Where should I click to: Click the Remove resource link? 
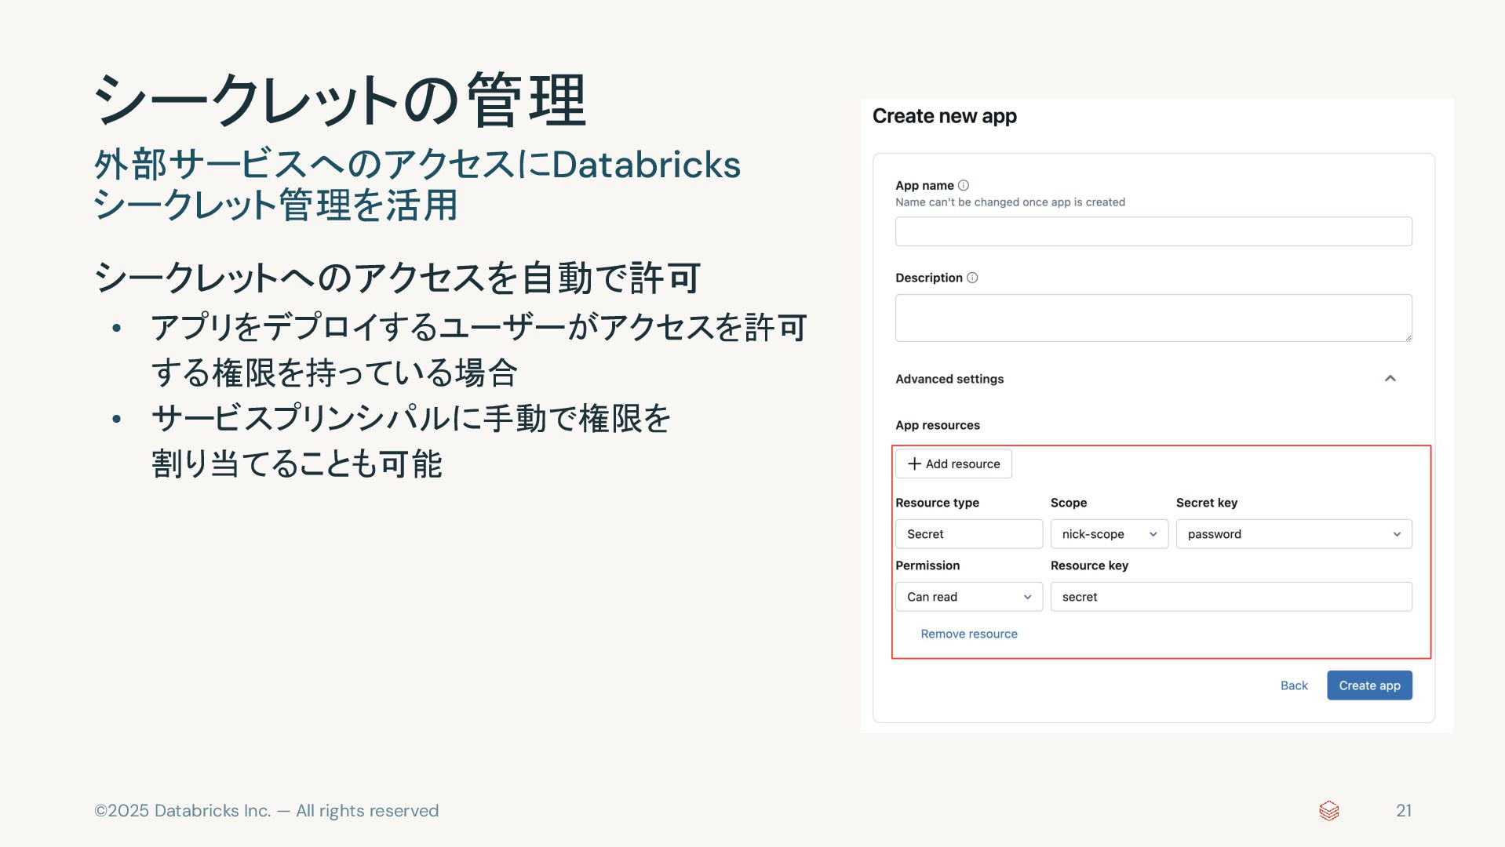(969, 634)
